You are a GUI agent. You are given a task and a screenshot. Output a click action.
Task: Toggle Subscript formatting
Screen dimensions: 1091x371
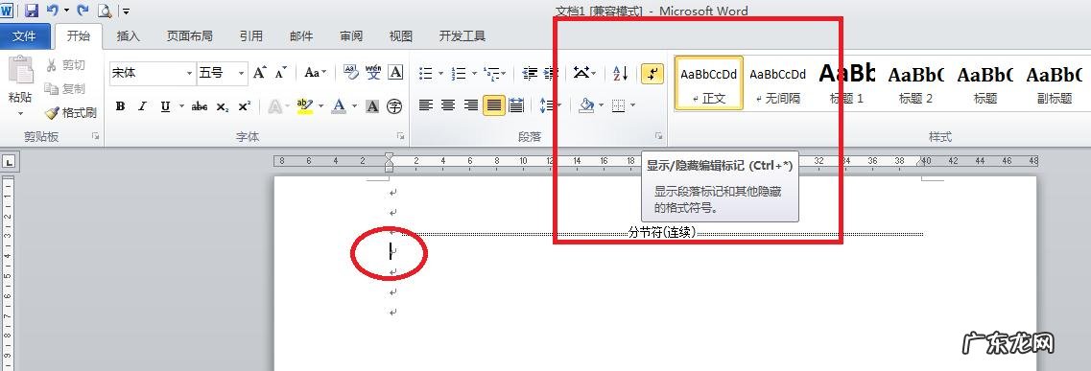(222, 106)
